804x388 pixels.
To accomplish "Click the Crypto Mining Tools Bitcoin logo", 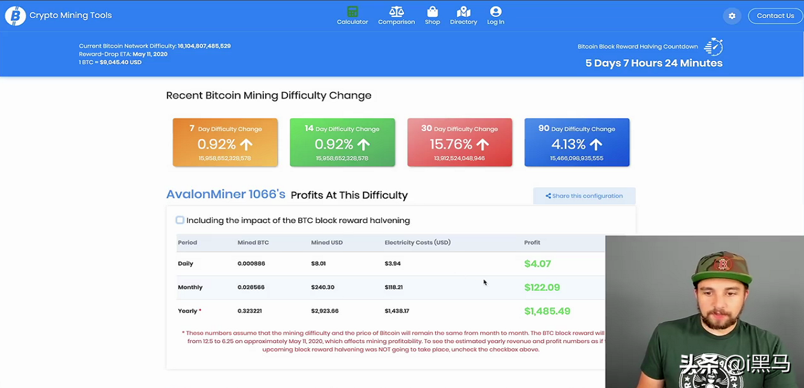I will pyautogui.click(x=15, y=16).
